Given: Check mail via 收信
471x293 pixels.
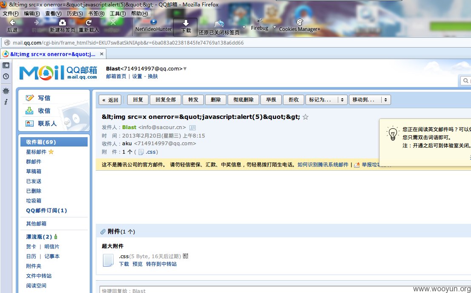Looking at the screenshot, I should pos(44,111).
